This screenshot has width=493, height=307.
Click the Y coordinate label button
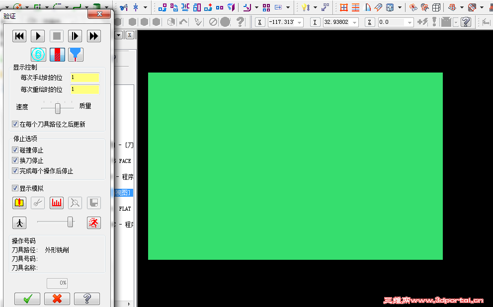(315, 22)
